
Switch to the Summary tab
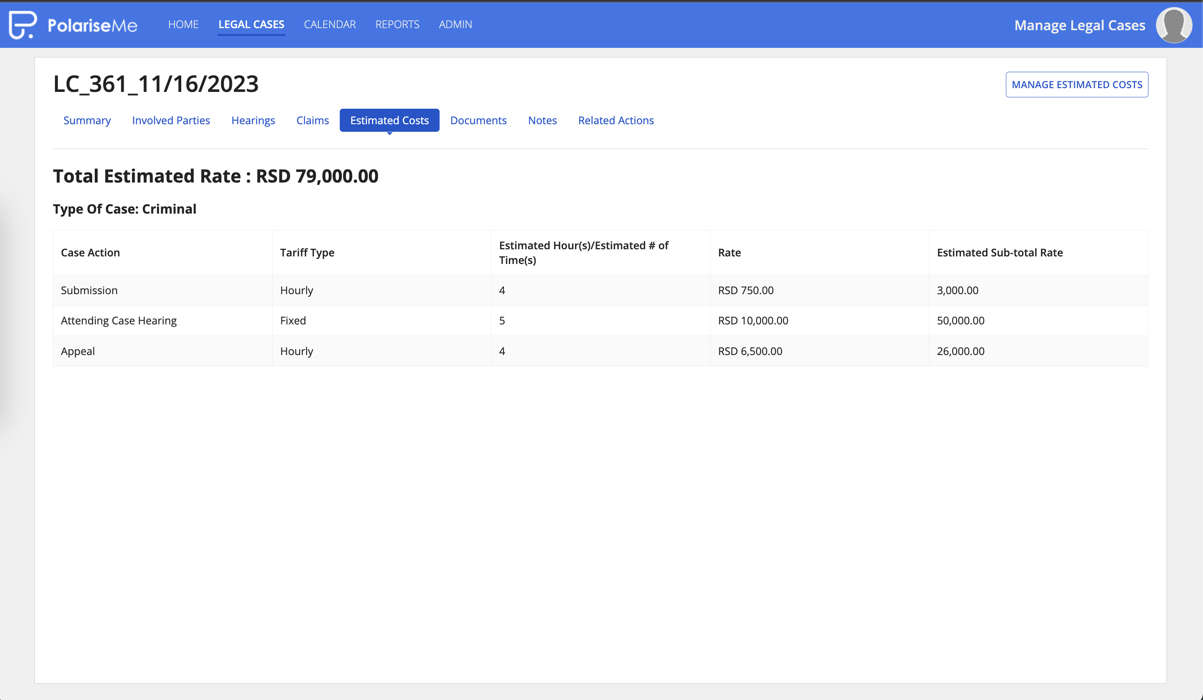click(x=87, y=120)
